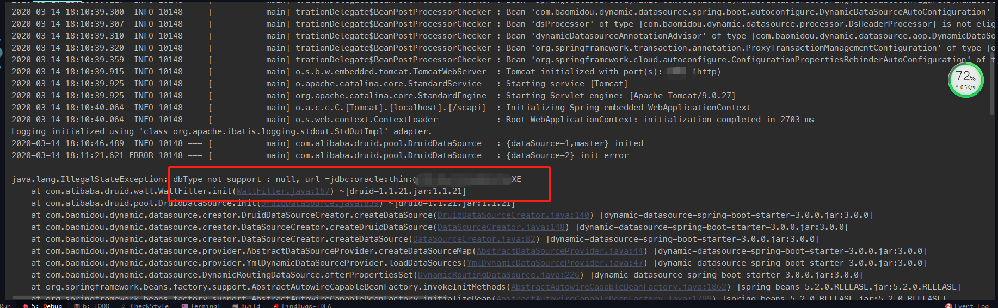Click the ERROR level label
Image resolution: width=998 pixels, height=308 pixels.
[x=141, y=155]
